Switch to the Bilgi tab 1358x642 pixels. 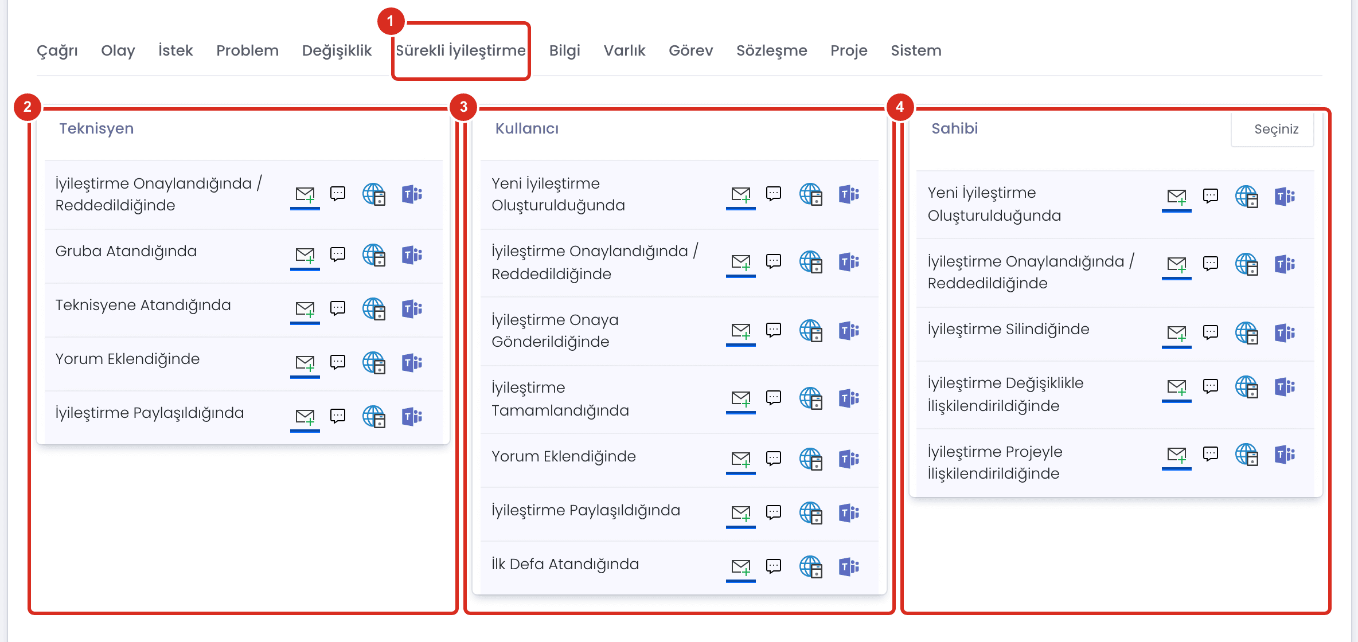click(565, 50)
